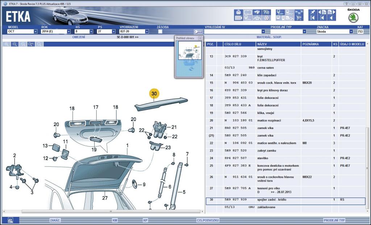Click the POZ. column header
The image size is (371, 225).
pyautogui.click(x=210, y=44)
